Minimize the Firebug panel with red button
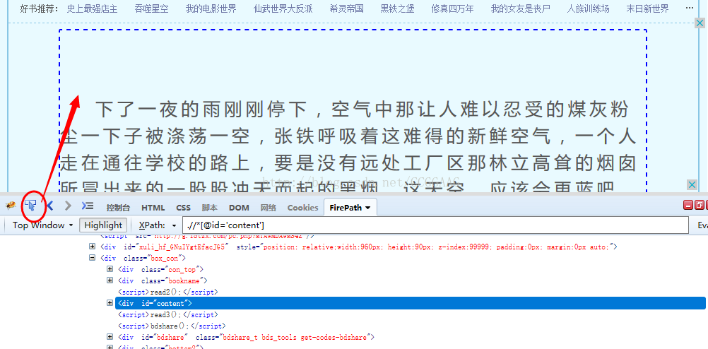 689,206
